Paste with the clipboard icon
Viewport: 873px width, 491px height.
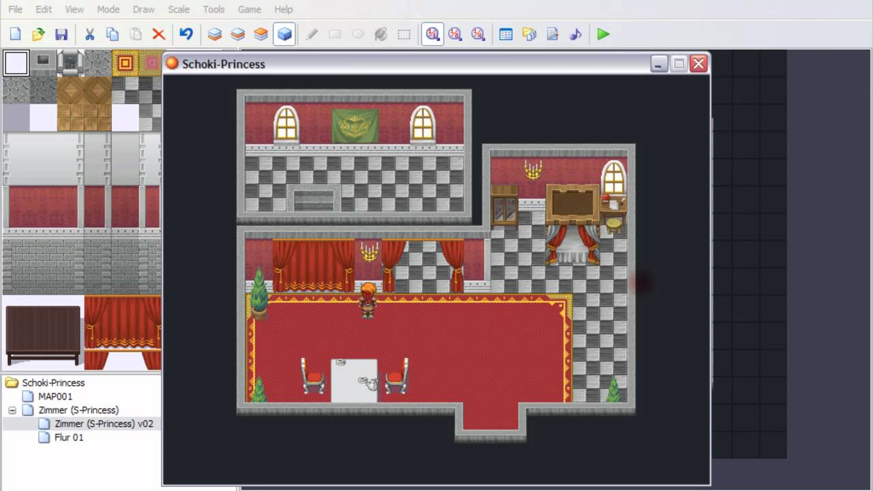coord(136,34)
